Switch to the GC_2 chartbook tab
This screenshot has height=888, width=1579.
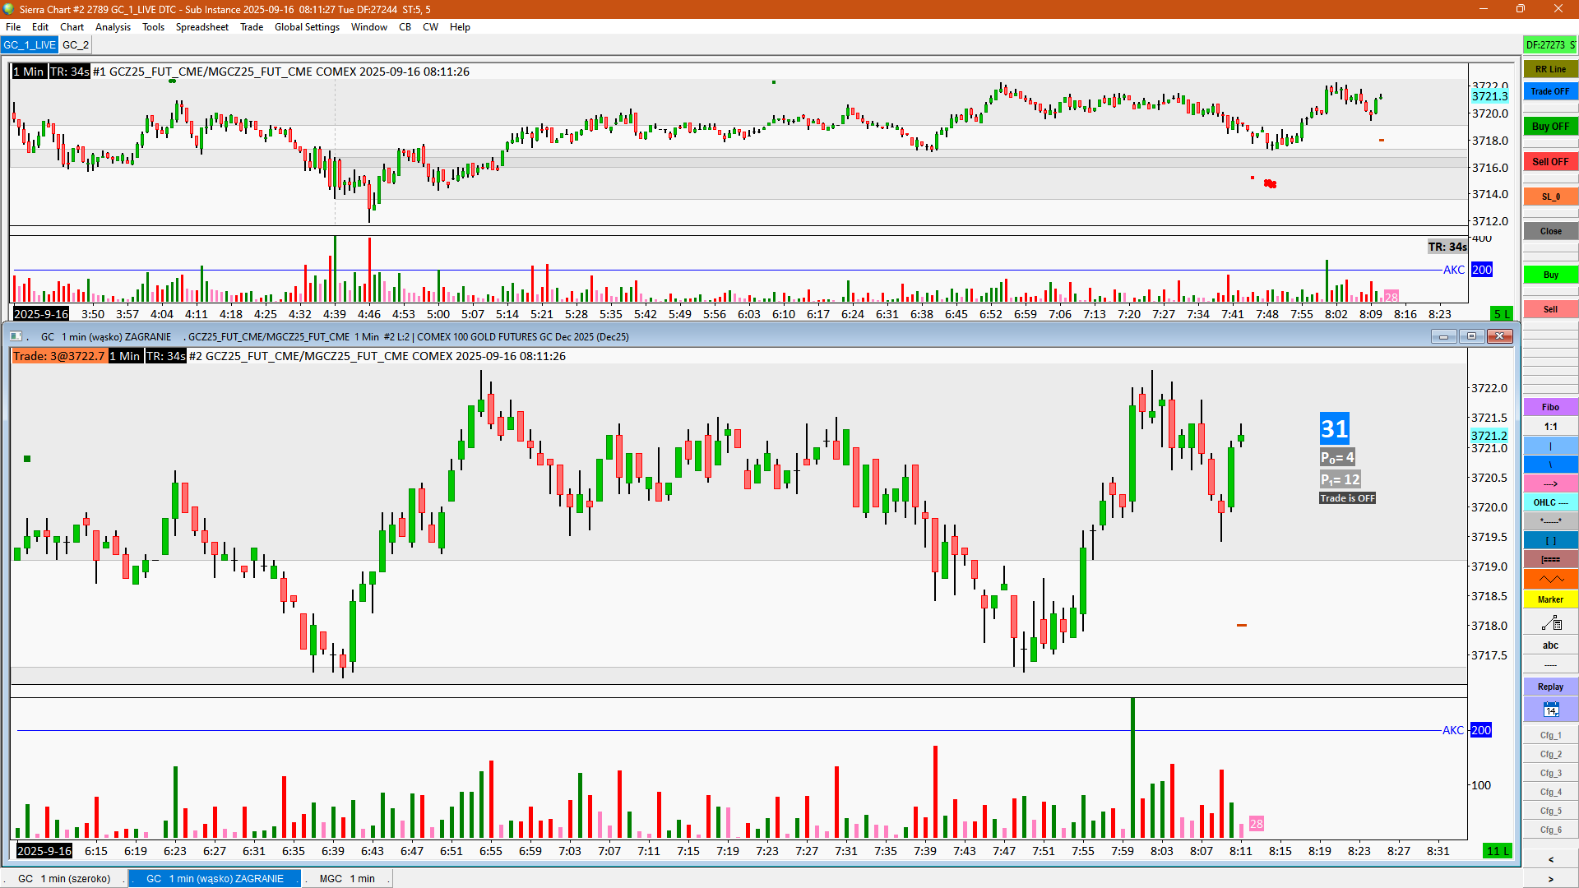(x=76, y=45)
